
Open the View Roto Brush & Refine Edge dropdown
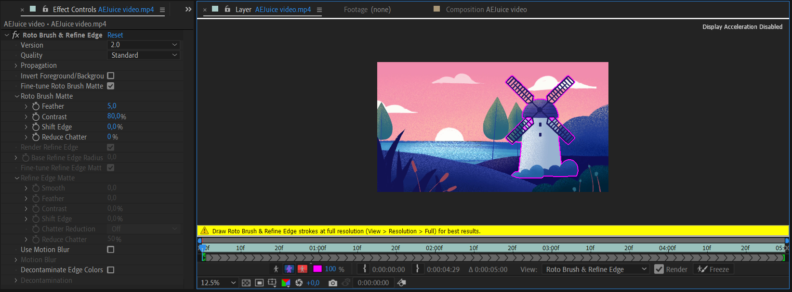tap(595, 269)
